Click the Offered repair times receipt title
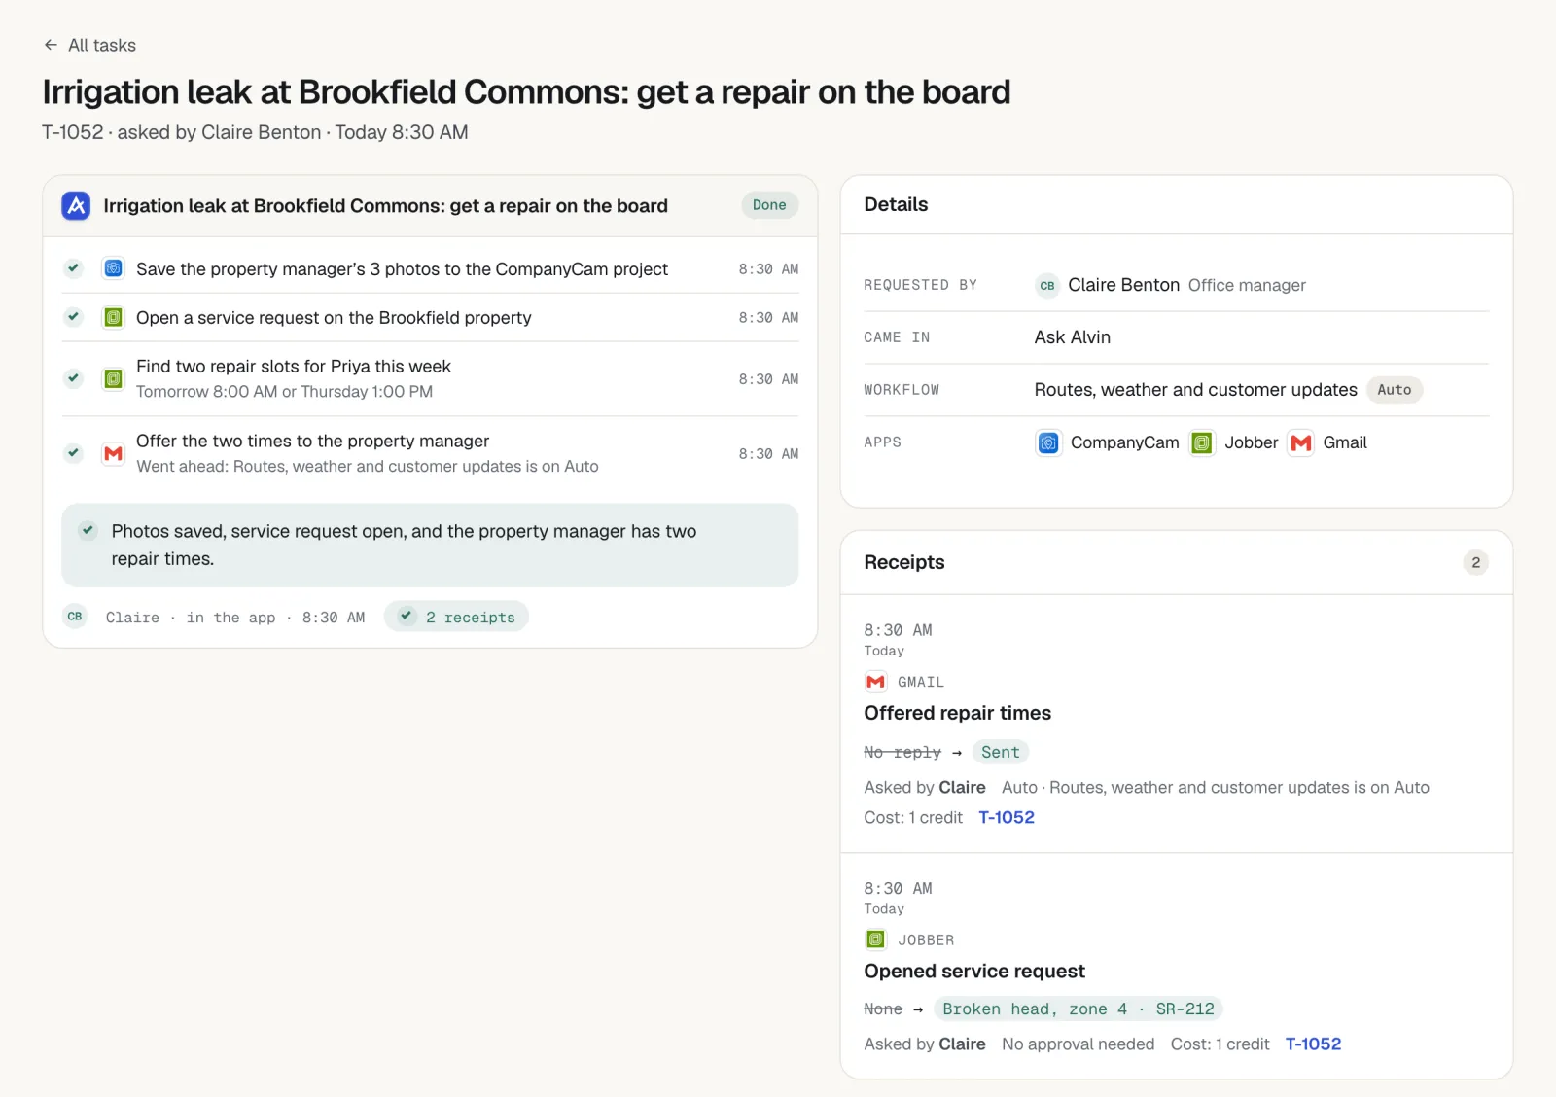Viewport: 1556px width, 1097px height. [957, 713]
